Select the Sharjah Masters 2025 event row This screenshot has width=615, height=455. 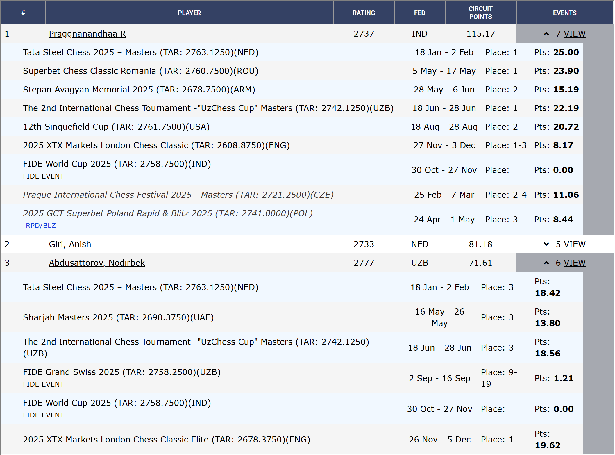pyautogui.click(x=292, y=317)
